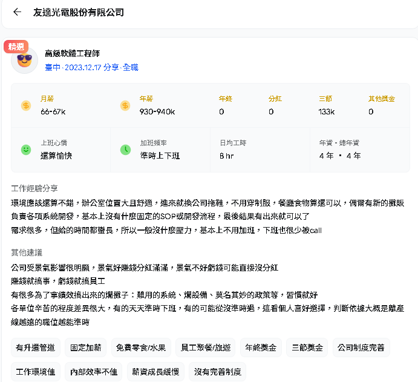Click the overtime value 準時上下班
Viewport: 418px width, 382px height.
pyautogui.click(x=160, y=156)
